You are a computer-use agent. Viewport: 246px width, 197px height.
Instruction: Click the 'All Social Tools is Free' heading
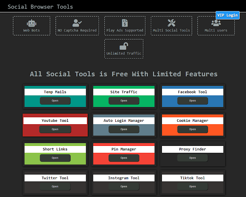(x=124, y=74)
